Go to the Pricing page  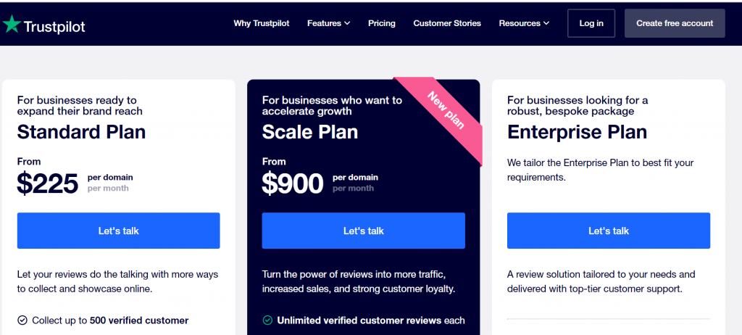[x=382, y=23]
